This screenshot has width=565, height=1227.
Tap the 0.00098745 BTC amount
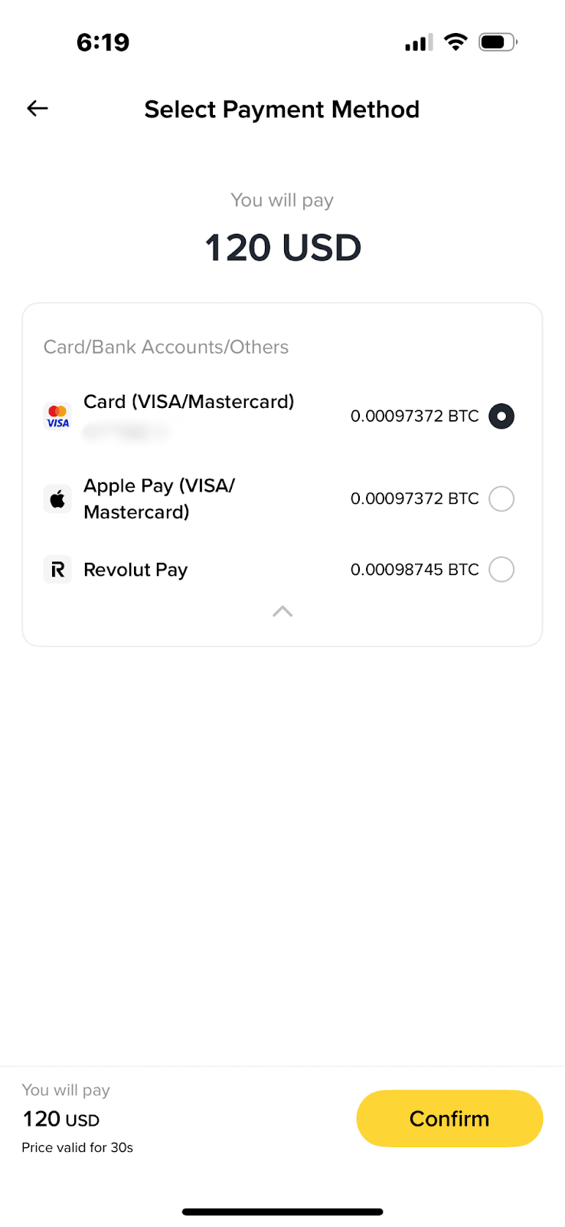pos(414,570)
